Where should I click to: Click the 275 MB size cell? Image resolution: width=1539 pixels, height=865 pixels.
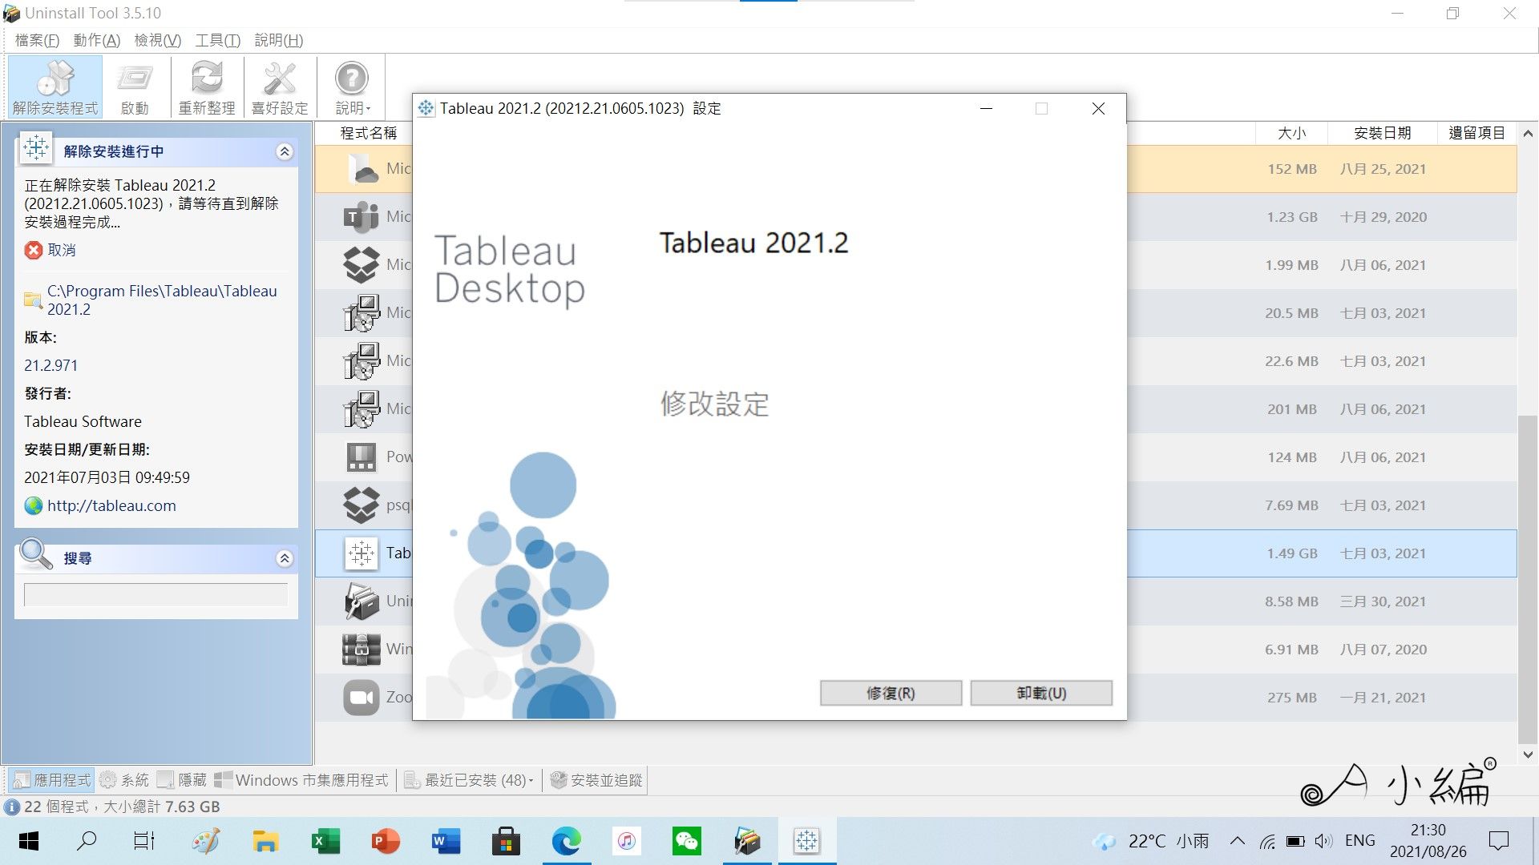(x=1292, y=698)
